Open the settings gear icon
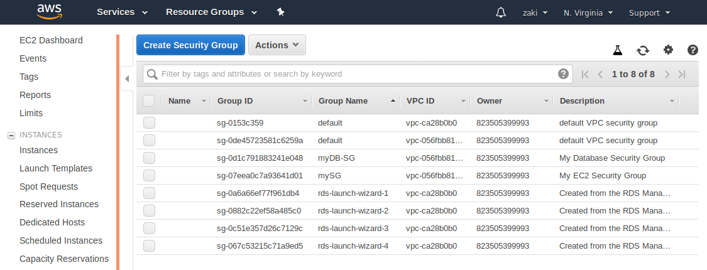707x270 pixels. click(x=668, y=50)
